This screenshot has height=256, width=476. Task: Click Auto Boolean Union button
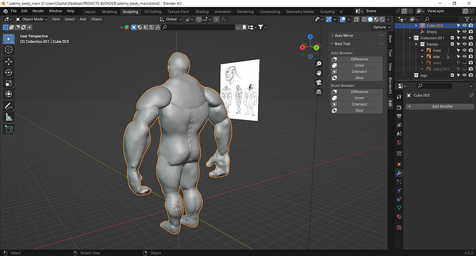click(x=357, y=66)
